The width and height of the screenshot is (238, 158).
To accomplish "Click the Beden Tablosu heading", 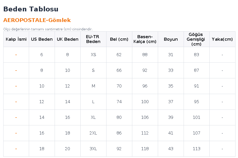I will click(31, 9).
